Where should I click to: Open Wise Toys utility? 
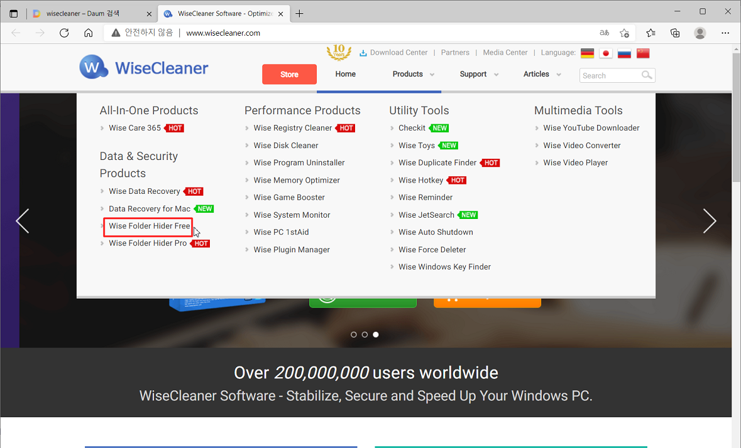(416, 145)
